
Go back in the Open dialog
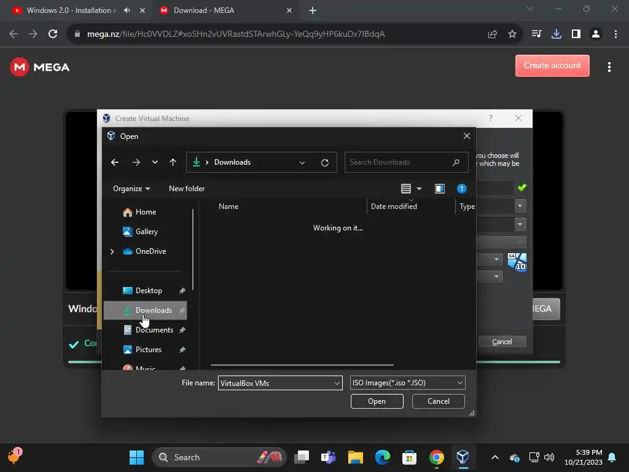tap(115, 162)
